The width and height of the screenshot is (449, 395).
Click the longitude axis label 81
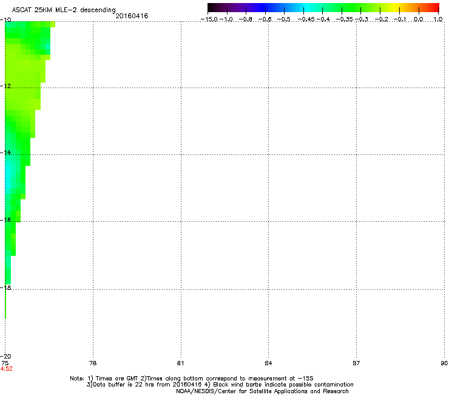[180, 363]
